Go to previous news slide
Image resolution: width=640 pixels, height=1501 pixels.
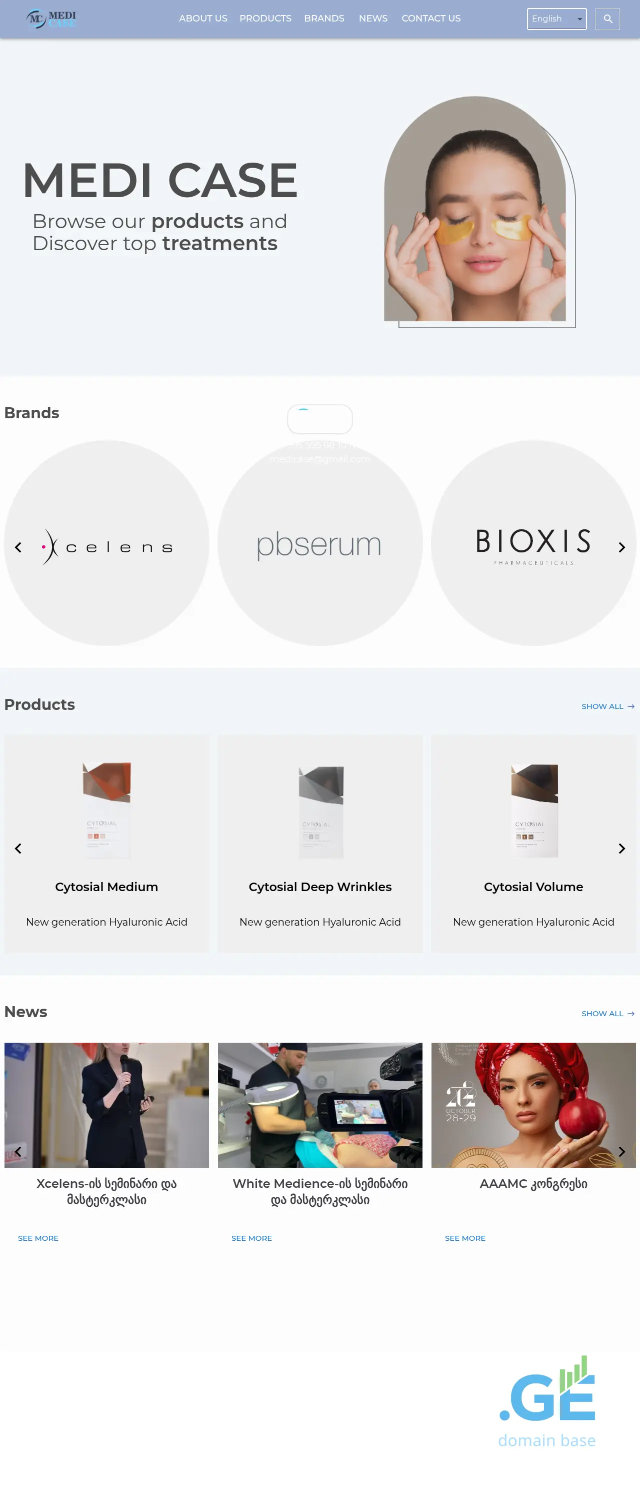coord(18,1151)
